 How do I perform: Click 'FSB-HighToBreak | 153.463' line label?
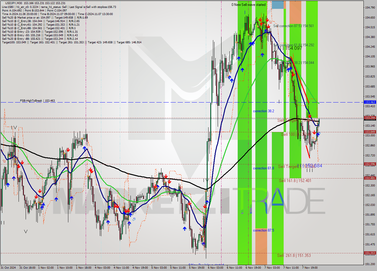click(37, 101)
